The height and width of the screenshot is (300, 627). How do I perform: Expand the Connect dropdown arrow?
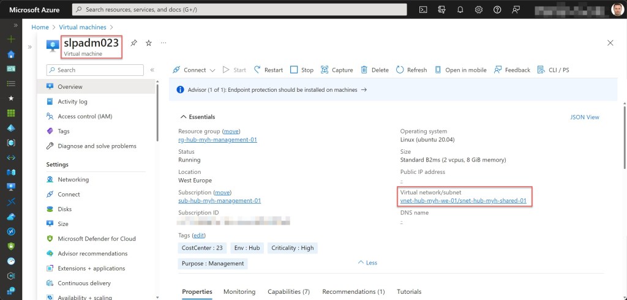212,70
